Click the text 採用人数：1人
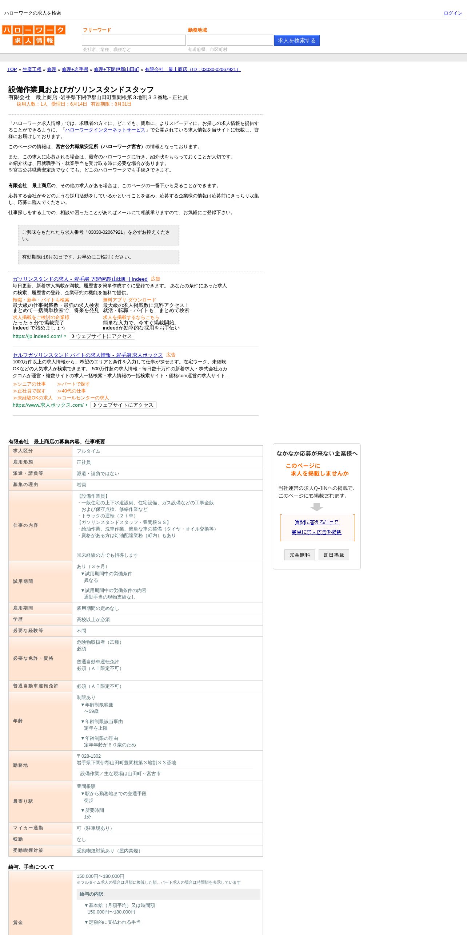 32,104
